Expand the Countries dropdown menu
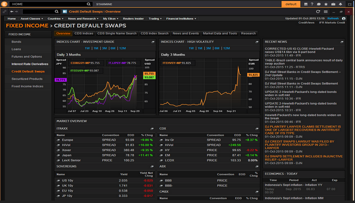This screenshot has width=355, height=203. coord(55,19)
